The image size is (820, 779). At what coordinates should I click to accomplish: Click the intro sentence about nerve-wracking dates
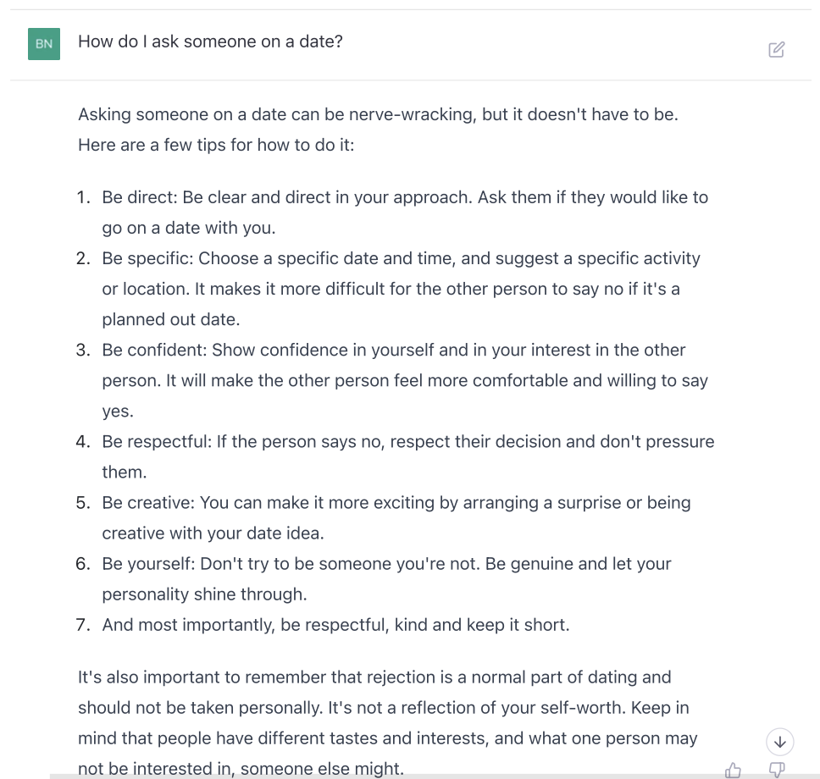tap(378, 114)
